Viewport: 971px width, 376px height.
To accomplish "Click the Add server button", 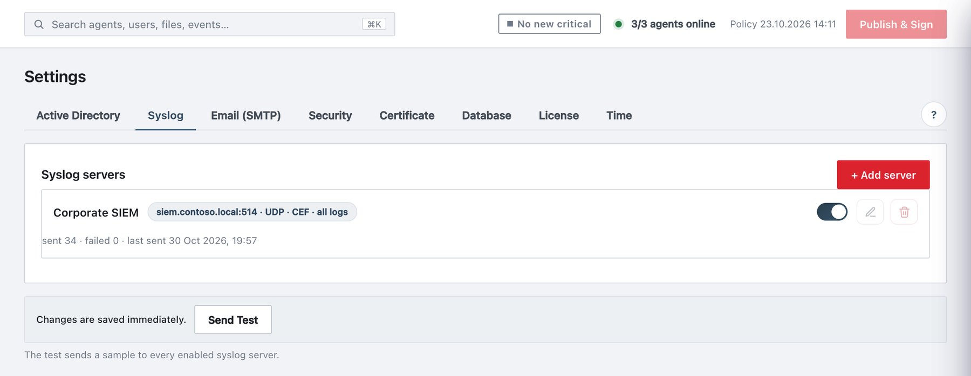I will pos(883,175).
